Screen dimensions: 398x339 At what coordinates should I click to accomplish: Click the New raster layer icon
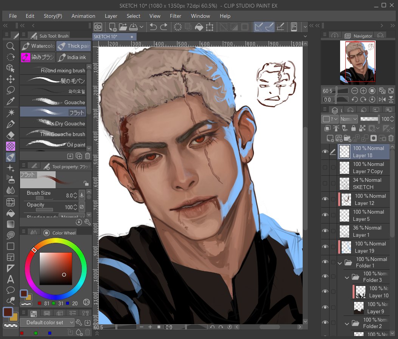click(330, 138)
